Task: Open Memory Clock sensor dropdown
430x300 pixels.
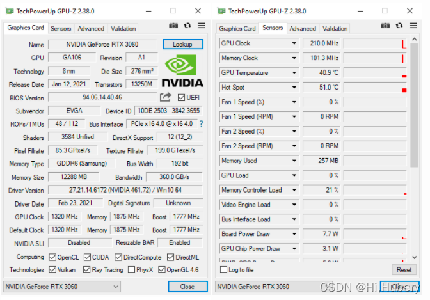Action: point(294,58)
